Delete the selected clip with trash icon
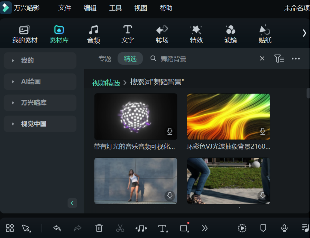This screenshot has height=238, width=310. 99,228
